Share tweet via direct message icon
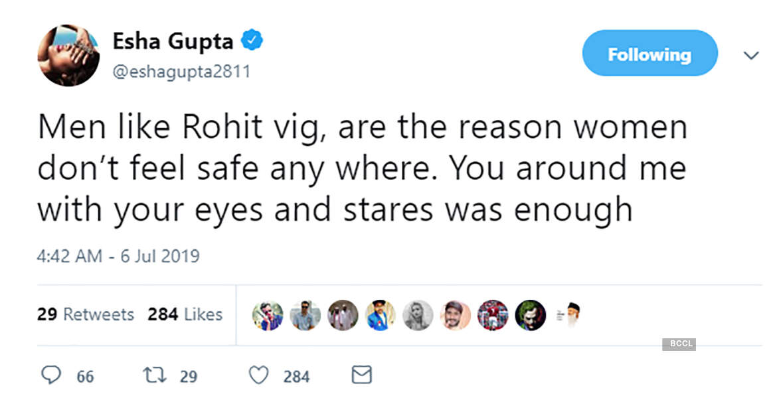 pyautogui.click(x=361, y=375)
